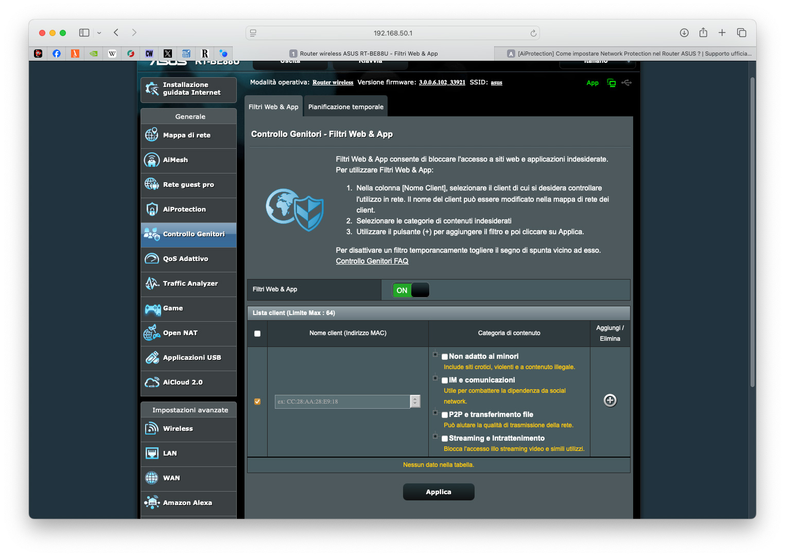This screenshot has height=557, width=785.
Task: Open Wireless advanced settings
Action: 188,429
